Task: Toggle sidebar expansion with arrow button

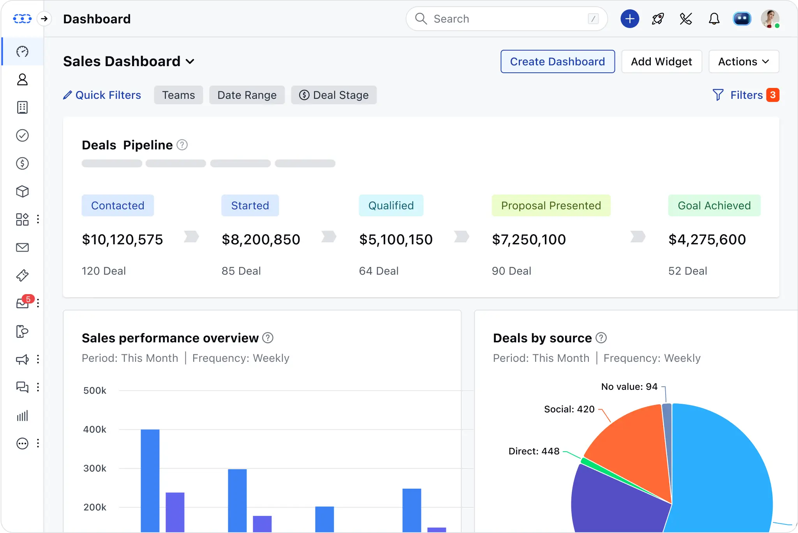Action: point(44,19)
